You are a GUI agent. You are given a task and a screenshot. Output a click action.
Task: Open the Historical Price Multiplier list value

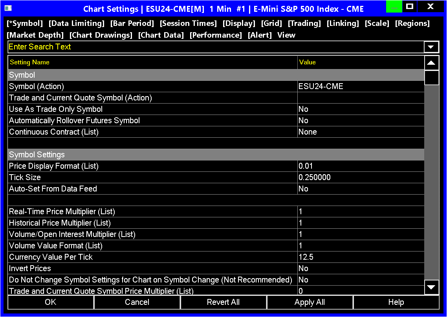pos(361,223)
